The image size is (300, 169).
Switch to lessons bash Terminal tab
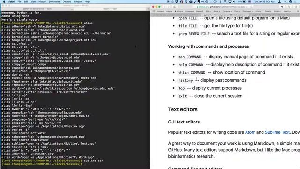click(110, 9)
